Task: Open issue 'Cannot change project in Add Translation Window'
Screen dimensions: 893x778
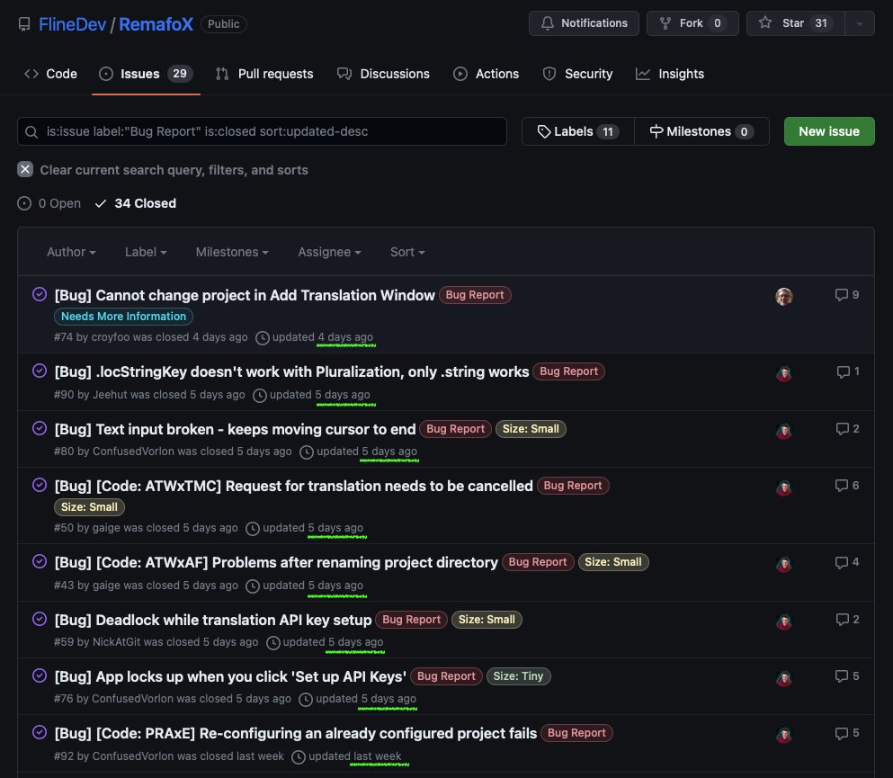Action: pos(245,295)
